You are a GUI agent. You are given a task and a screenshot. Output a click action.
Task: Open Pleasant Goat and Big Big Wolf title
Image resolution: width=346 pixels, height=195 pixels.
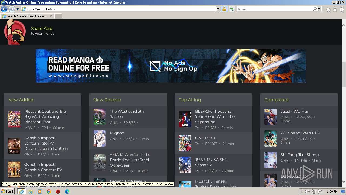point(45,116)
